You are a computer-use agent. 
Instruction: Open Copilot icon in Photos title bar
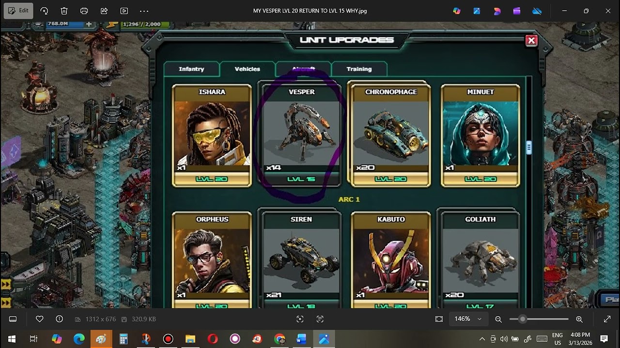coord(456,11)
